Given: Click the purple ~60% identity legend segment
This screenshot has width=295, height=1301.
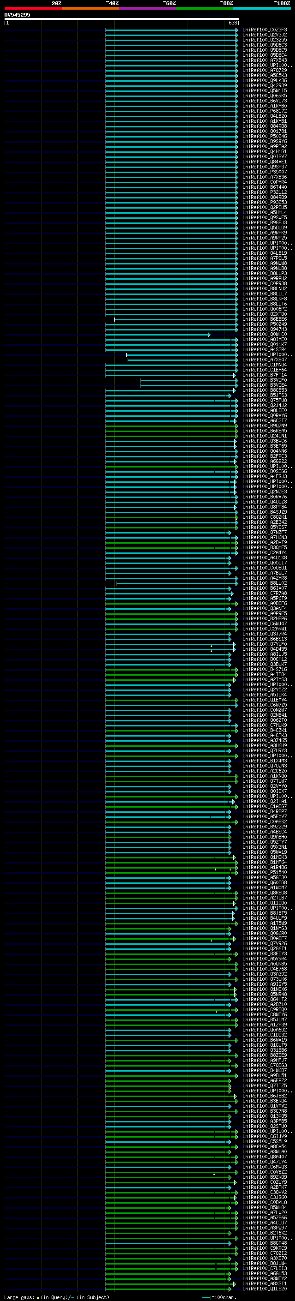Looking at the screenshot, I should click(147, 8).
